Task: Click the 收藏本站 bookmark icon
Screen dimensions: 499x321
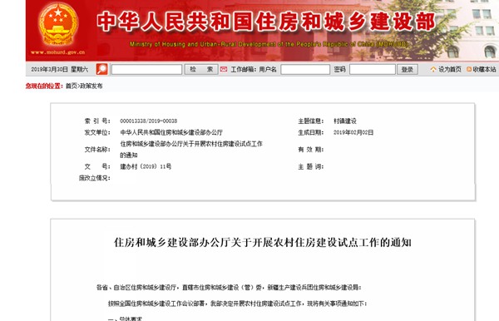Action: tap(469, 69)
